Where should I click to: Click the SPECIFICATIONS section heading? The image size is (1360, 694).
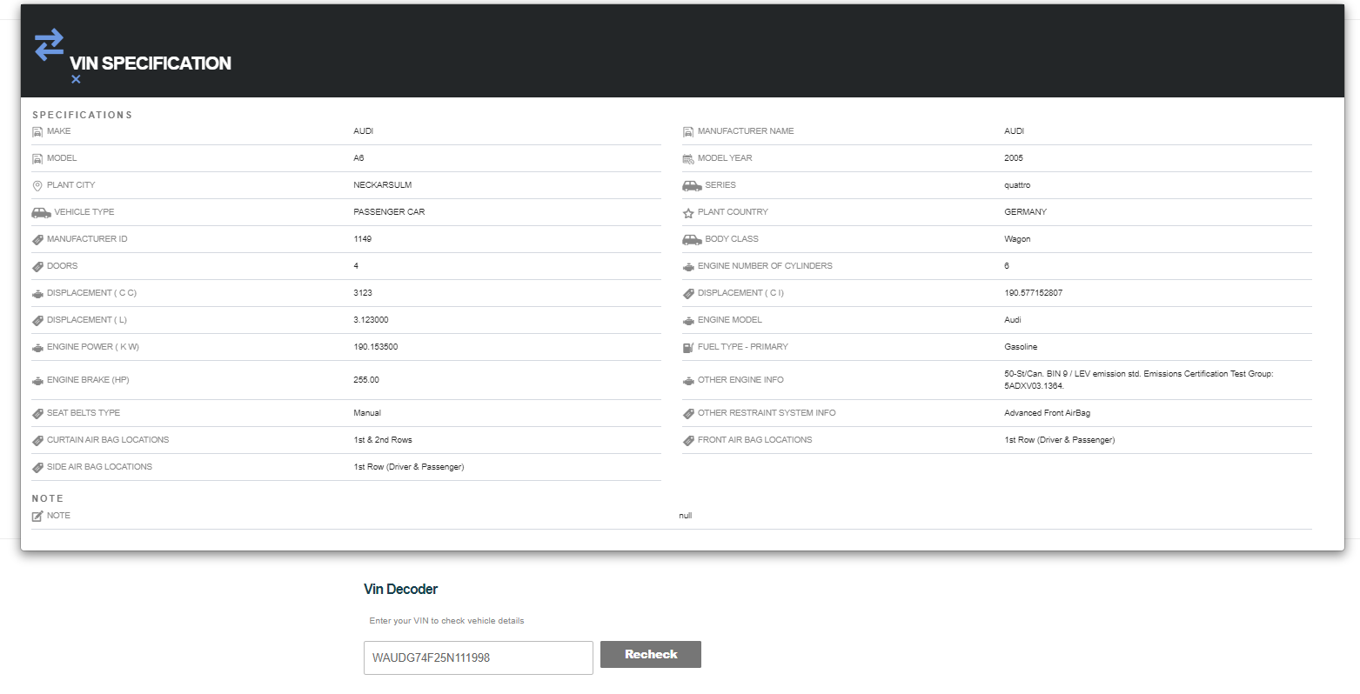pyautogui.click(x=83, y=115)
